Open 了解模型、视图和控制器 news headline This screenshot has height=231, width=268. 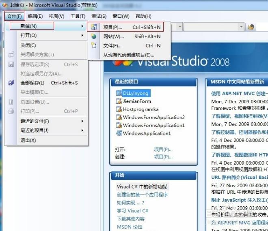tap(240, 116)
